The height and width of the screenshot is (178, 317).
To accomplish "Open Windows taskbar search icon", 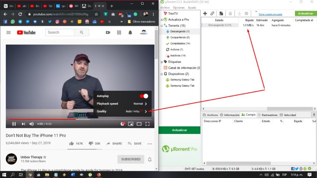I will pyautogui.click(x=12, y=175).
